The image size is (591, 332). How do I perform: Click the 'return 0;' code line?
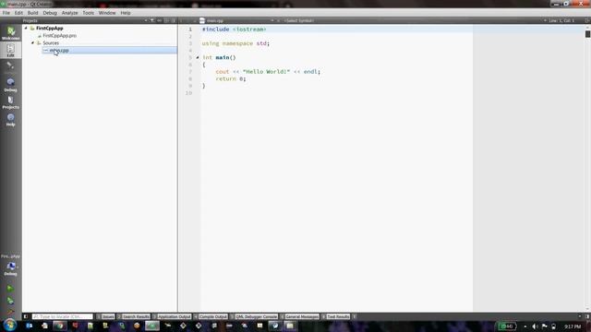click(x=231, y=78)
